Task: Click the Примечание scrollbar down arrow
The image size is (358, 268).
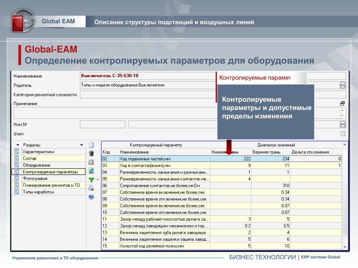Action: [342, 116]
